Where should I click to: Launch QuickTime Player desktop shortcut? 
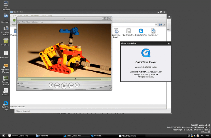click(x=6, y=105)
